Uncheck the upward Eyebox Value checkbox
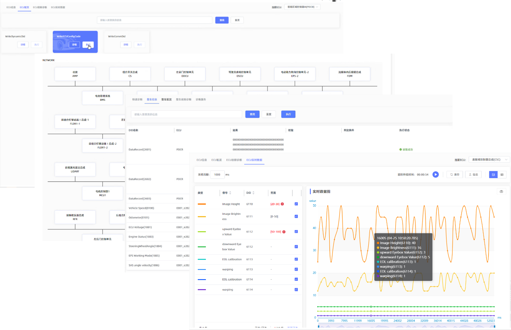The width and height of the screenshot is (511, 330). [x=296, y=232]
